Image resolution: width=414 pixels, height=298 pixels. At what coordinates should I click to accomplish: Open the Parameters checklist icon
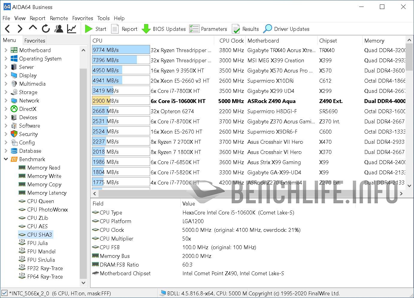(194, 29)
